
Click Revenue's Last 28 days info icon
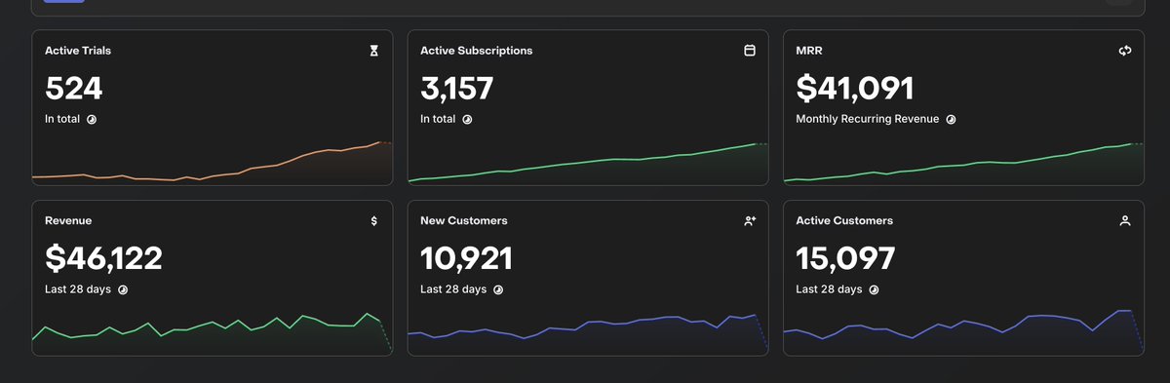pos(123,289)
